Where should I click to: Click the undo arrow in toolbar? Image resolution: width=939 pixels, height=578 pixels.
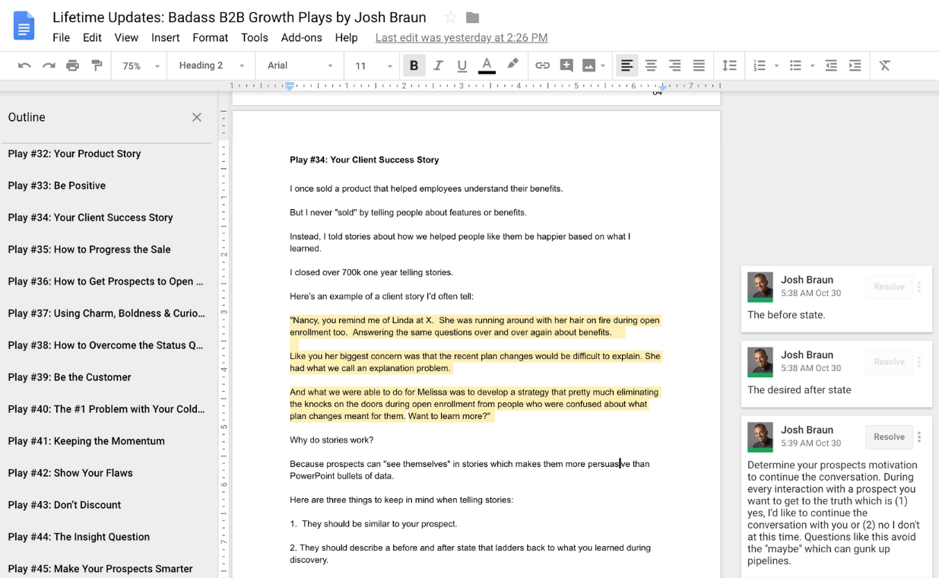(24, 65)
